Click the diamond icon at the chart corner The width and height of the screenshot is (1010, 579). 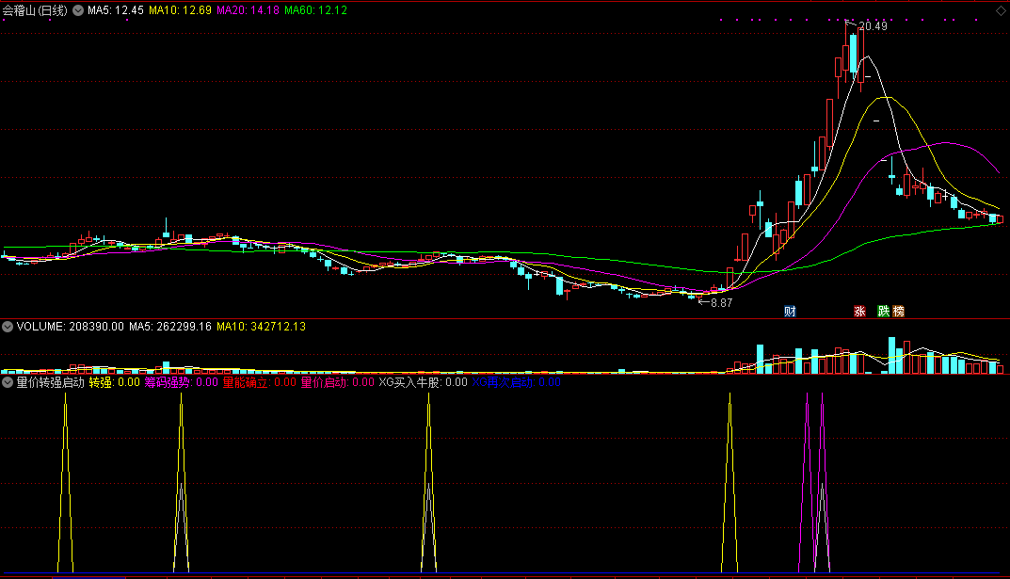point(1001,11)
